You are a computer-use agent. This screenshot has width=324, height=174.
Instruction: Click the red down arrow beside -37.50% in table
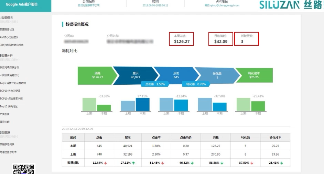tap(252, 163)
